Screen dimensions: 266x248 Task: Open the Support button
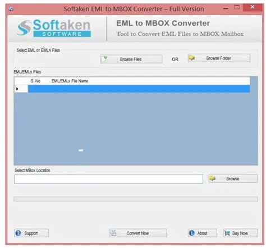click(31, 233)
